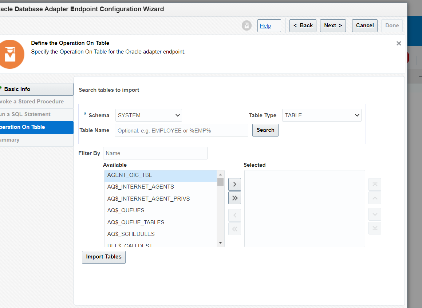Click the Search button
This screenshot has height=308, width=422.
[x=265, y=130]
